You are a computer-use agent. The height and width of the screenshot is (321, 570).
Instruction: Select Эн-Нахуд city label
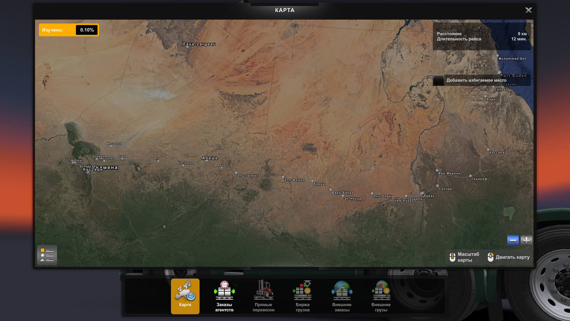coord(352,199)
